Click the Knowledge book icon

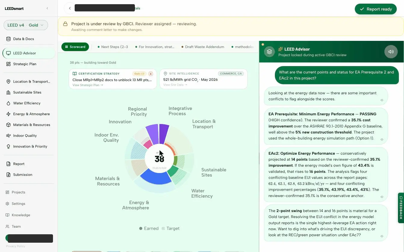point(8,215)
